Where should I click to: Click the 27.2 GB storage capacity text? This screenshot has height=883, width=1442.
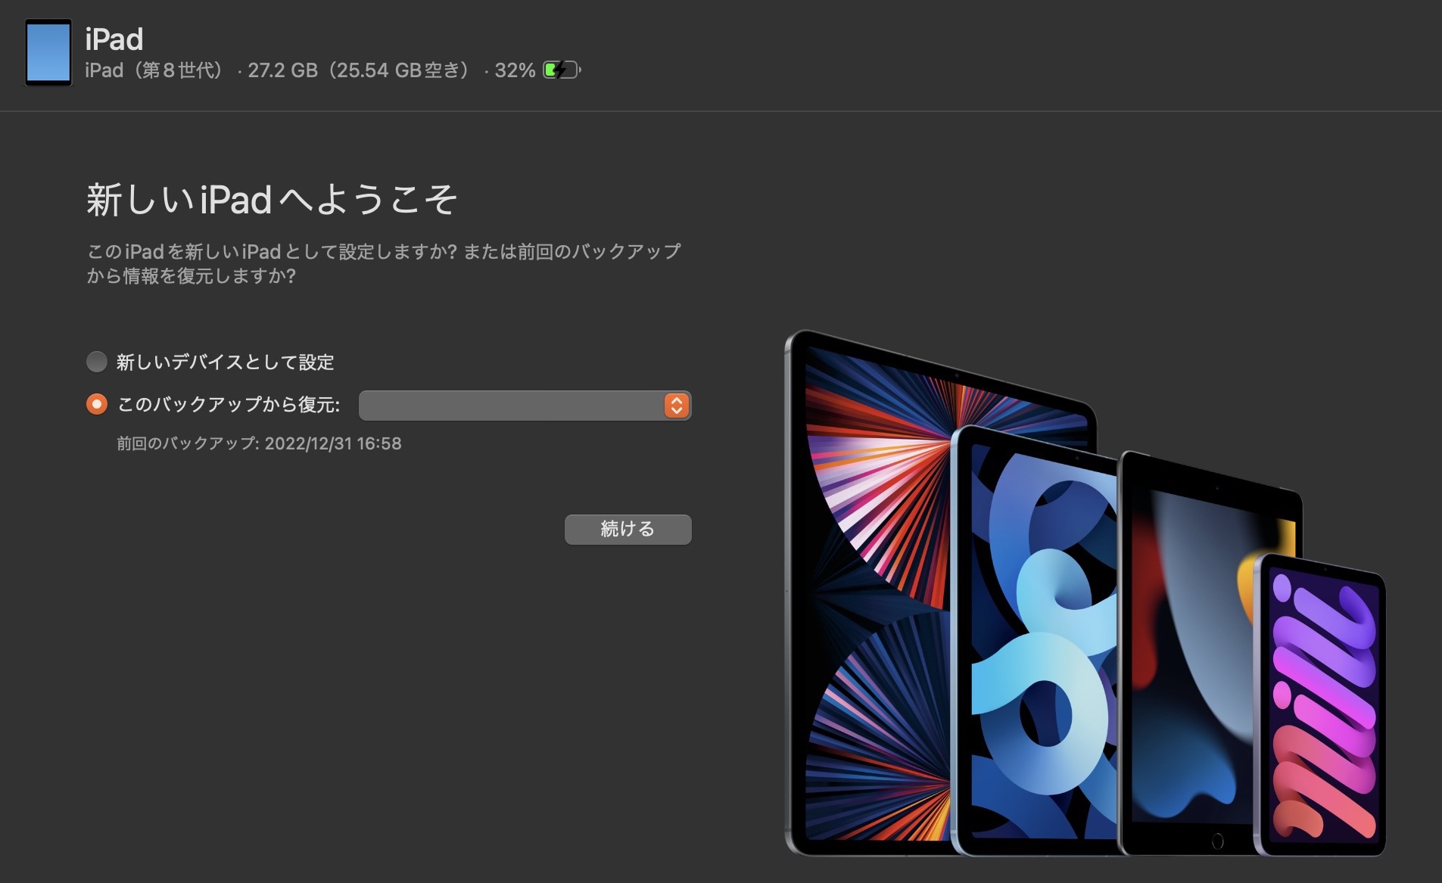tap(282, 70)
